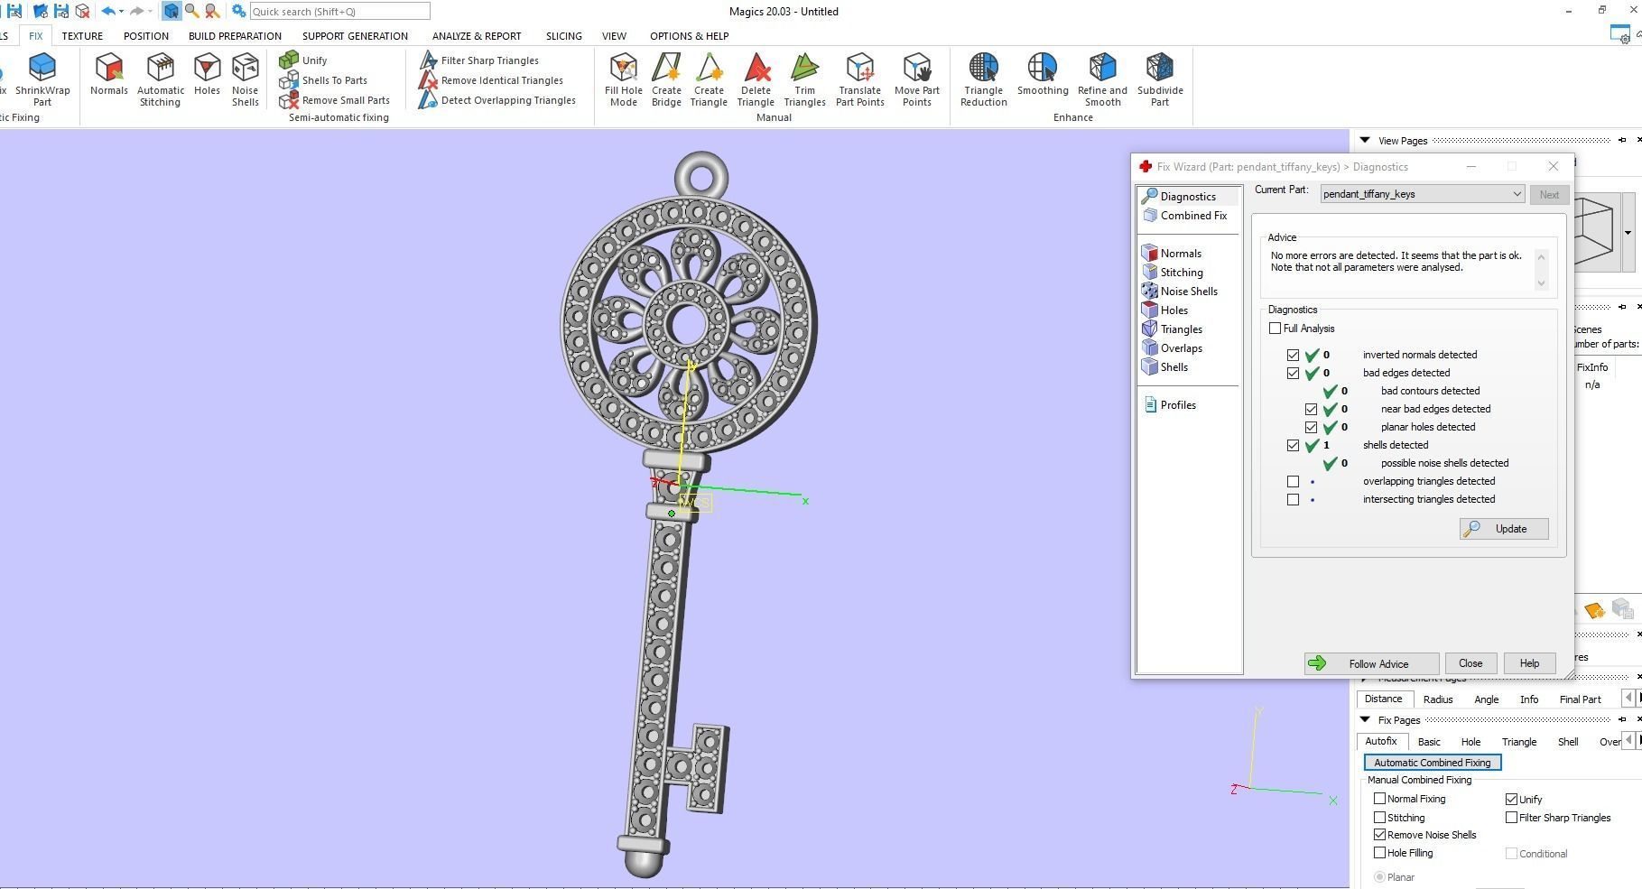The image size is (1642, 889).
Task: Open ANALYZE & REPORT ribbon tab
Action: 477,36
